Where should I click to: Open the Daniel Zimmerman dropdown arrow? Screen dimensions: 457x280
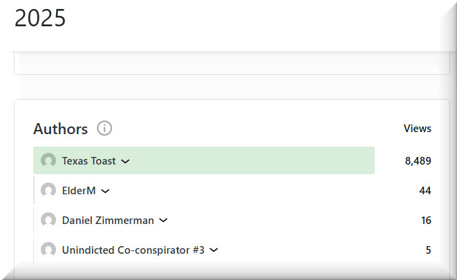pyautogui.click(x=163, y=221)
